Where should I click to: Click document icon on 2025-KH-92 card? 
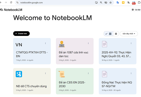click(104, 44)
